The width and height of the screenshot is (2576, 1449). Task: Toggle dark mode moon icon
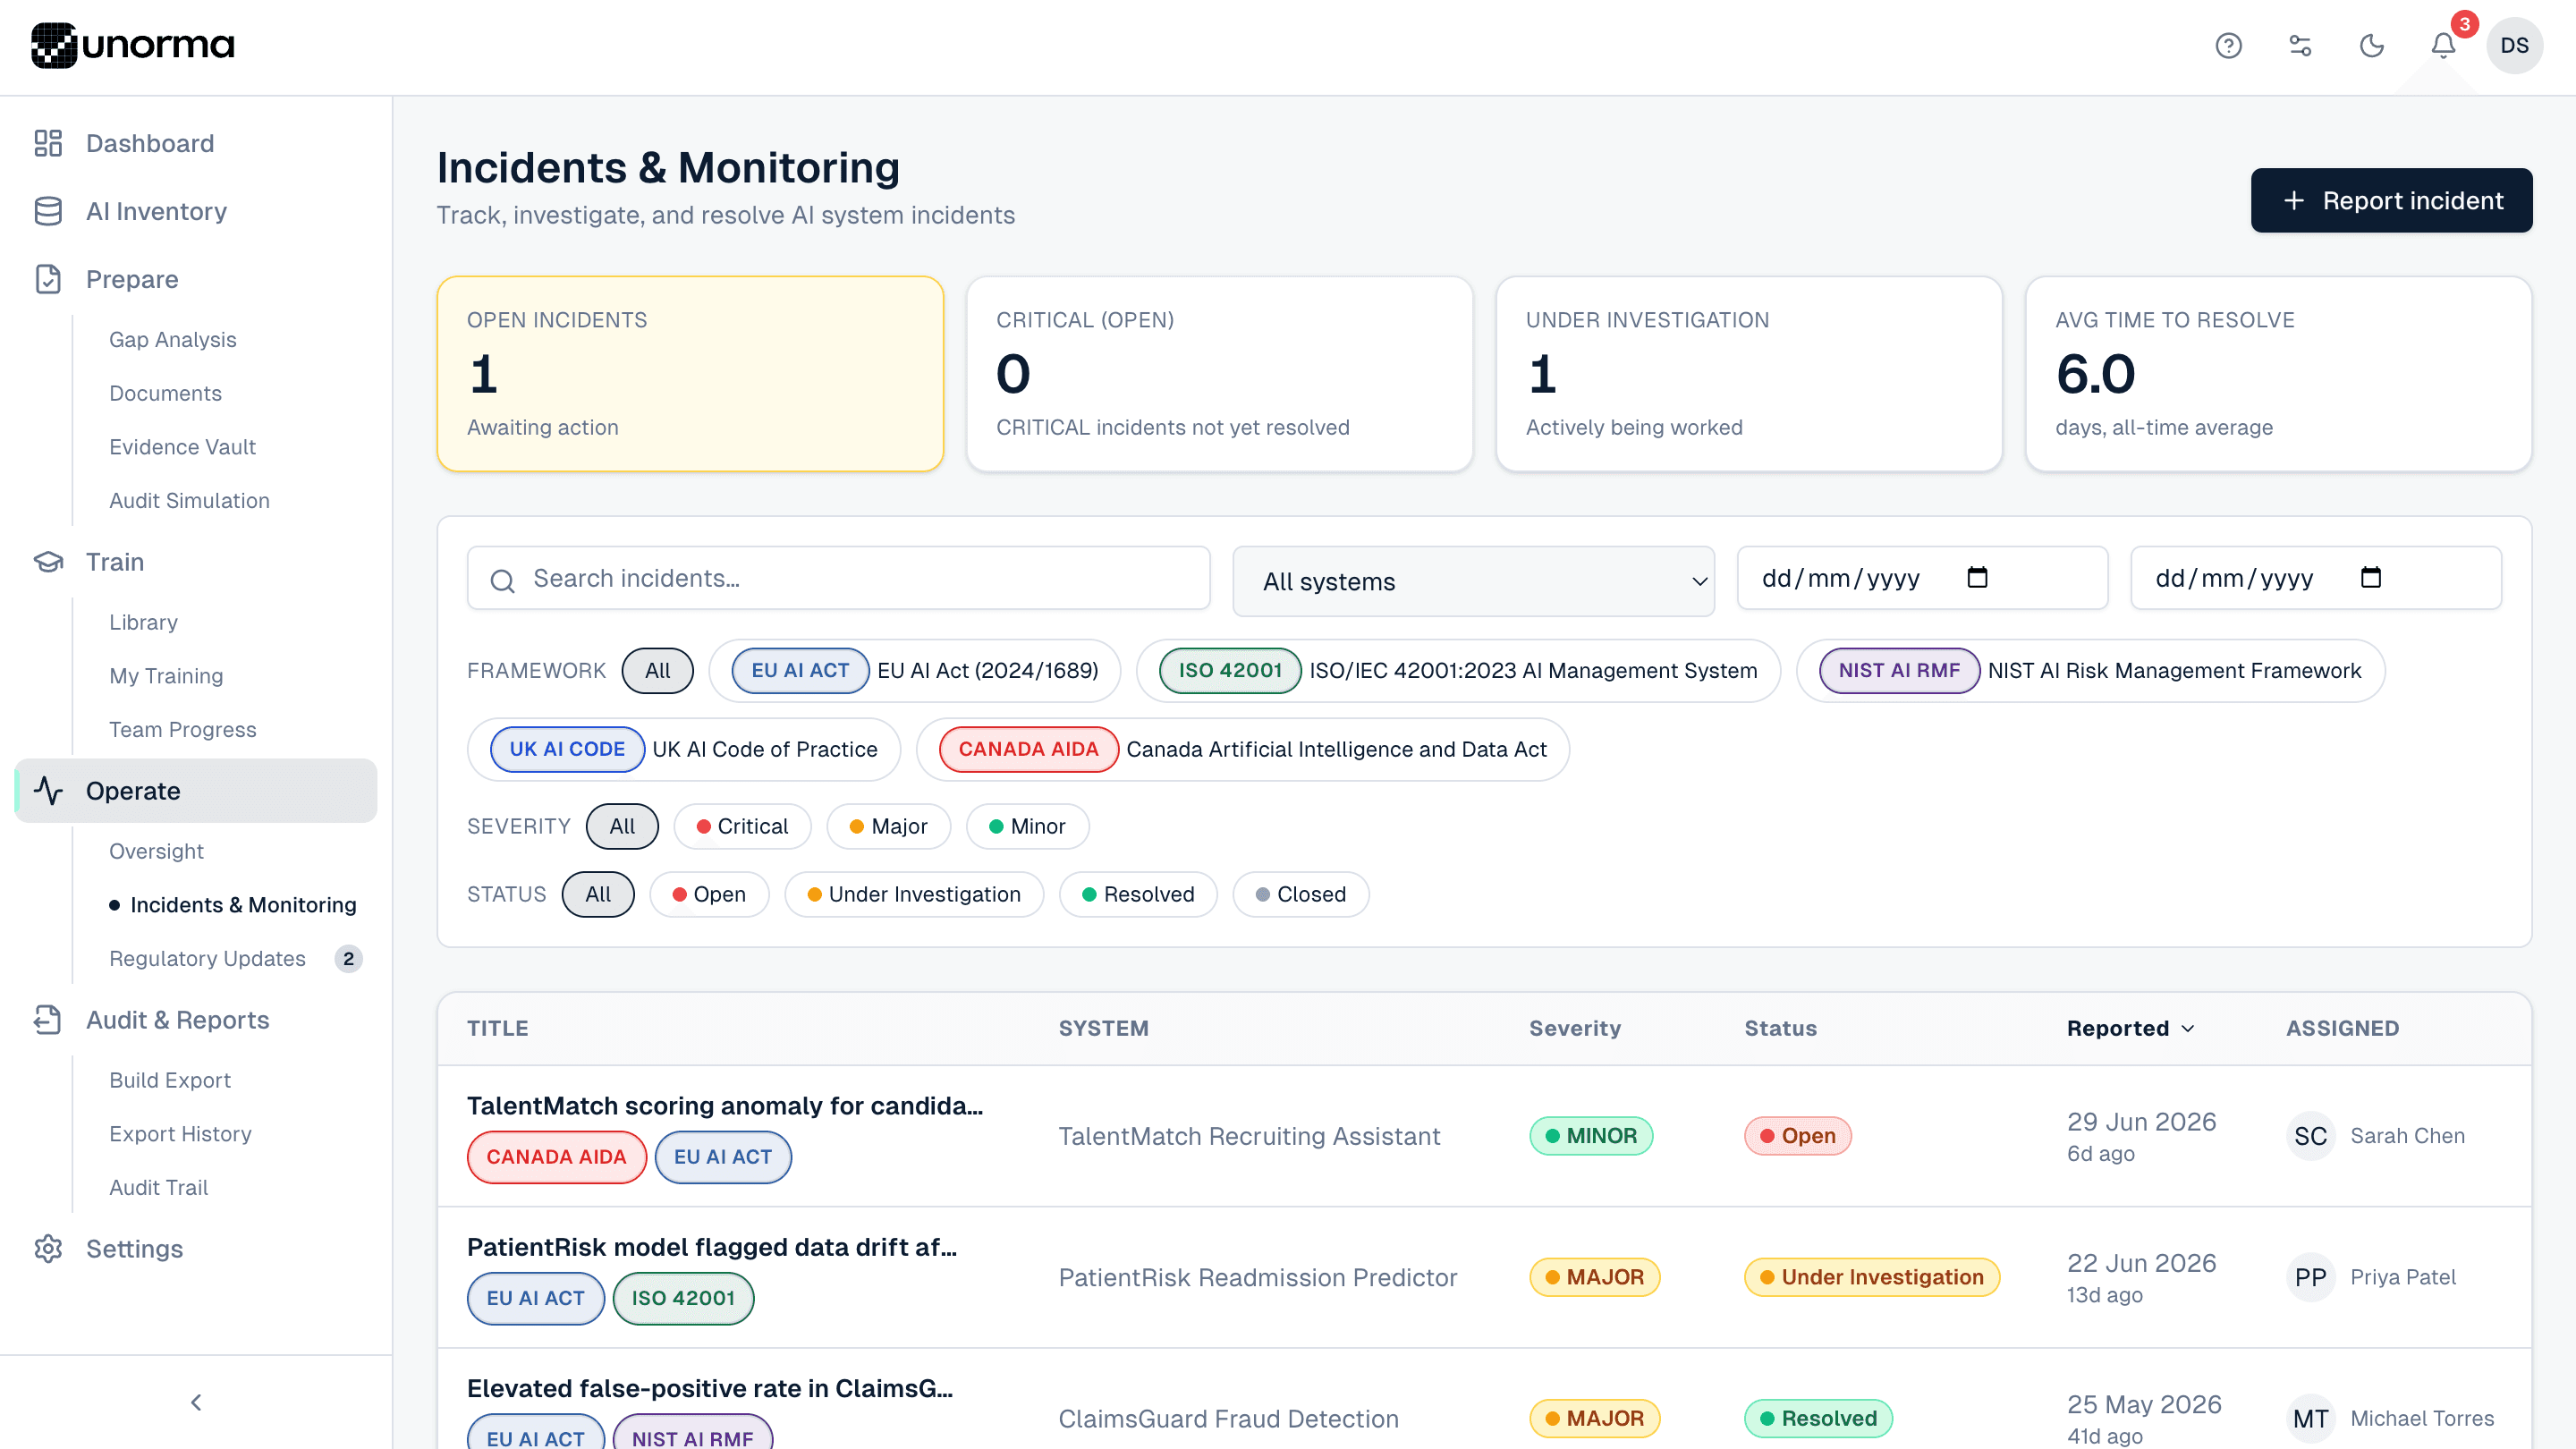pos(2372,45)
